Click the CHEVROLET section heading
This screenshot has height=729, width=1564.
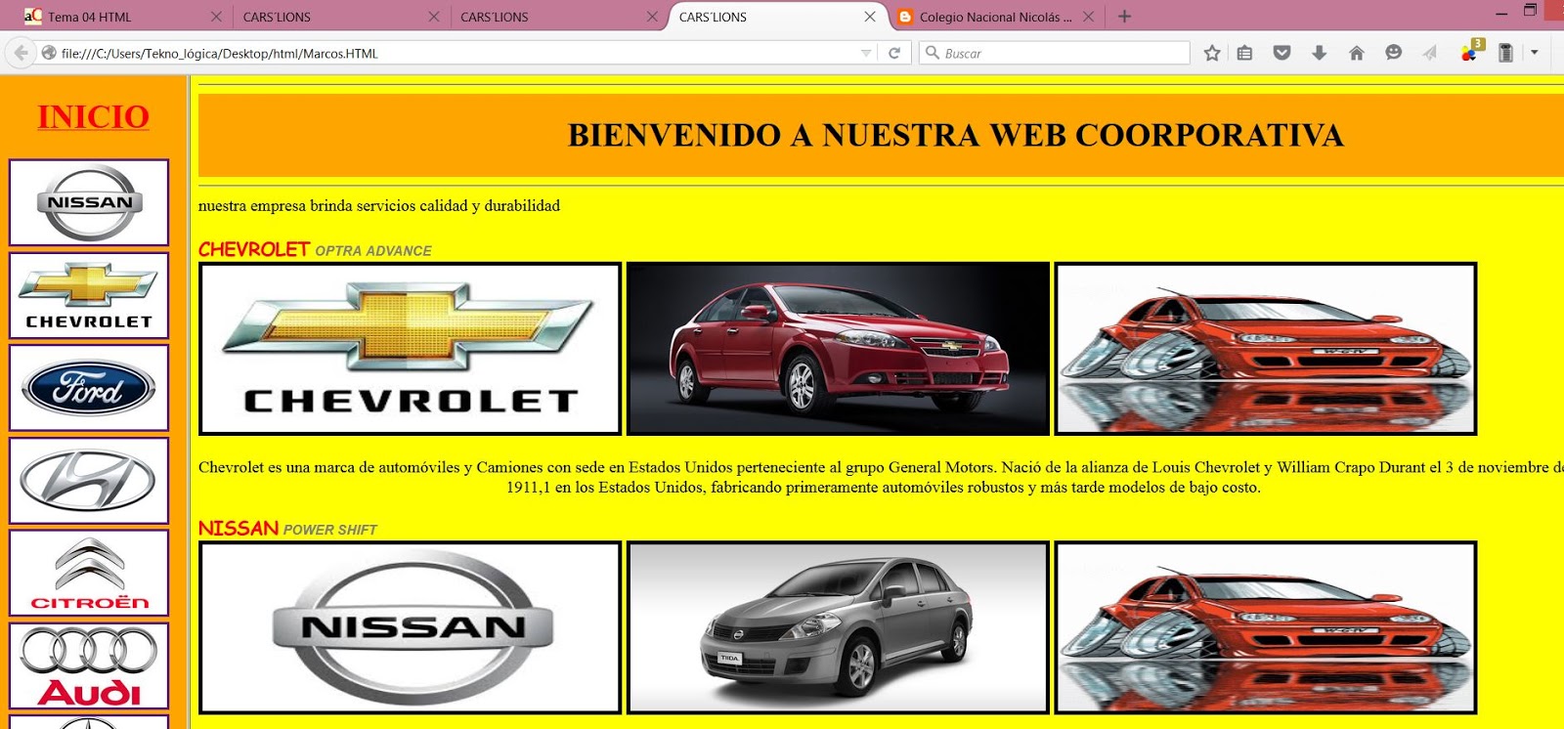(254, 249)
